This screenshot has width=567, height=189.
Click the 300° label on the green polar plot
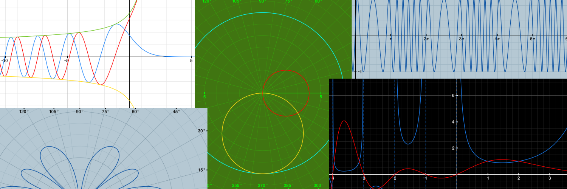pos(318,185)
